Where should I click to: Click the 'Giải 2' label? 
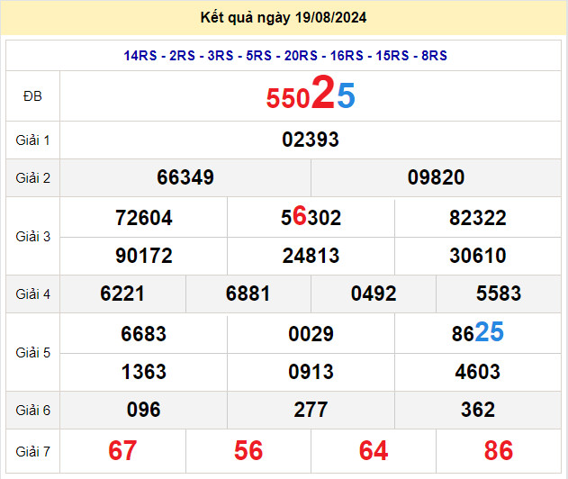point(32,178)
